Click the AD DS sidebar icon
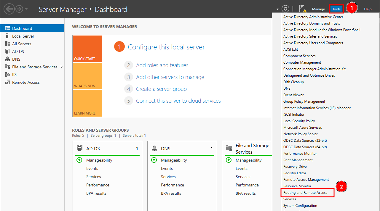The image size is (380, 211). pyautogui.click(x=7, y=51)
